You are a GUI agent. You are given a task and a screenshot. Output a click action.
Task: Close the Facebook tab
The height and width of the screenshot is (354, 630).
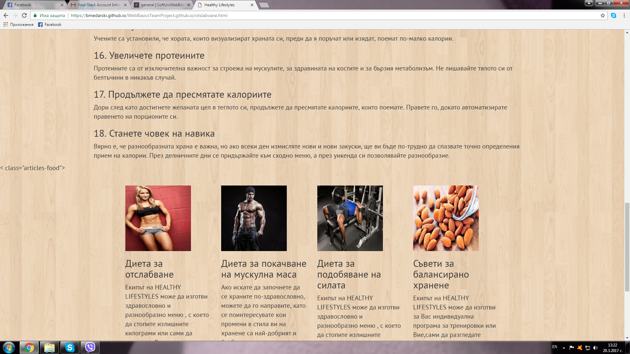point(62,5)
